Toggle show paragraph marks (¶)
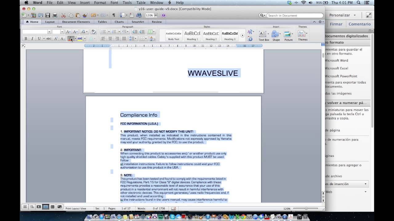 tap(114, 15)
